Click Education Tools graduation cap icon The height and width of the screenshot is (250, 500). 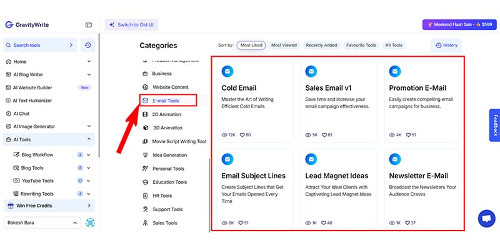[x=146, y=182]
